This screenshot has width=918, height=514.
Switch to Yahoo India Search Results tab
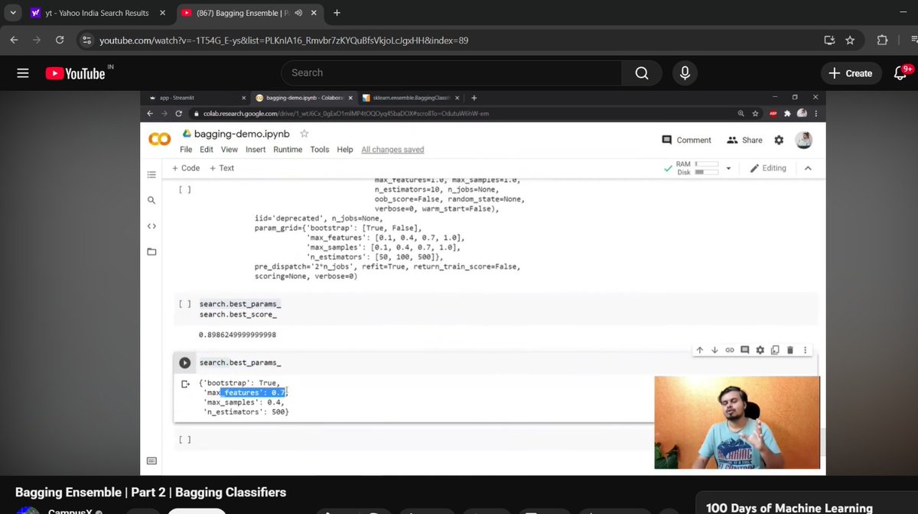coord(96,13)
